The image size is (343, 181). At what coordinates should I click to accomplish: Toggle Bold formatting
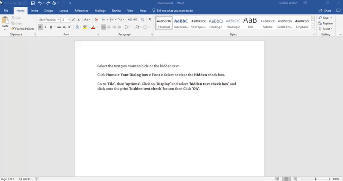(x=40, y=27)
